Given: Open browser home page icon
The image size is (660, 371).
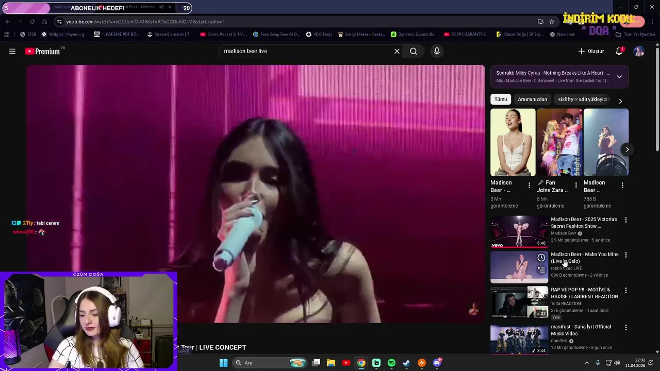Looking at the screenshot, I should (44, 22).
